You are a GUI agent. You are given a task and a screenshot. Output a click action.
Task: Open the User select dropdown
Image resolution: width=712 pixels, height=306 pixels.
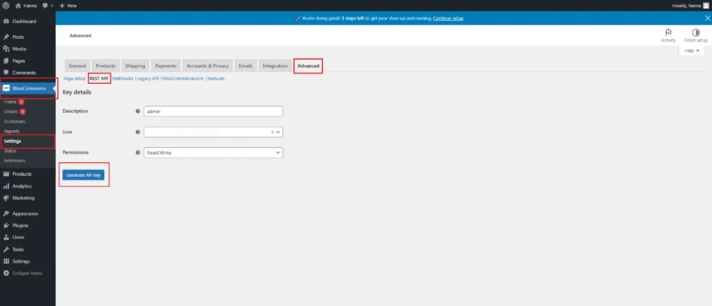pyautogui.click(x=213, y=132)
